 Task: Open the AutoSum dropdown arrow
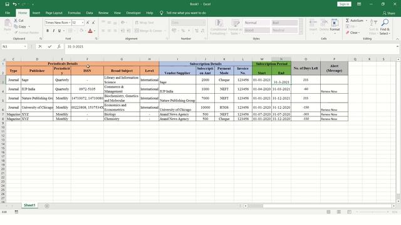tap(366, 21)
